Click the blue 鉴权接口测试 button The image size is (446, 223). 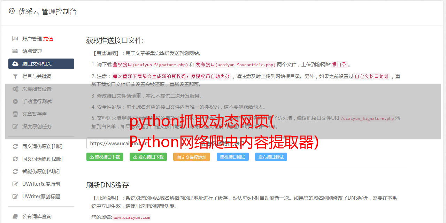[233, 157]
